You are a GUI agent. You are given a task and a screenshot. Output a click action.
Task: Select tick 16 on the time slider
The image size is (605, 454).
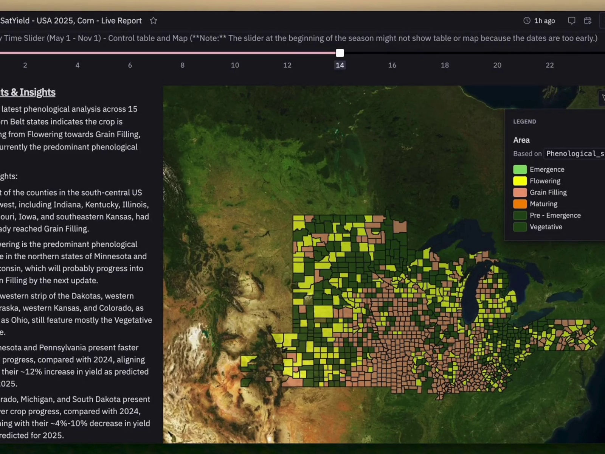click(392, 65)
